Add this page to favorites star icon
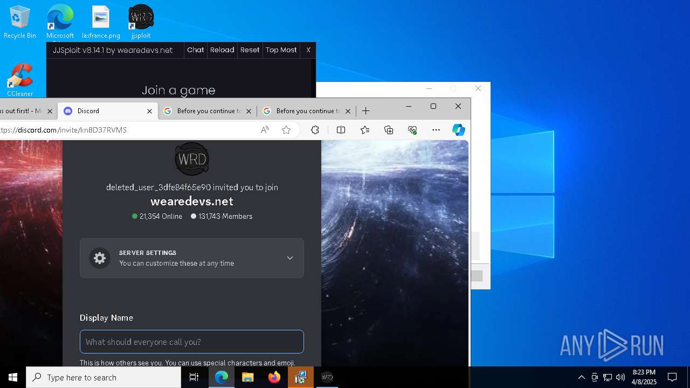This screenshot has width=690, height=388. click(286, 130)
